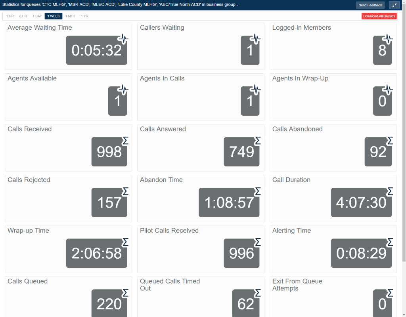Click Download All Queues button

tap(379, 16)
